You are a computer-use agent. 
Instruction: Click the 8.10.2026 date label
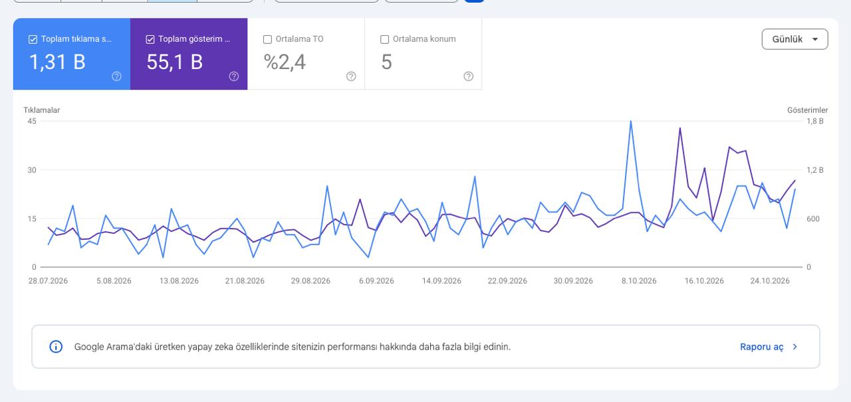(639, 281)
